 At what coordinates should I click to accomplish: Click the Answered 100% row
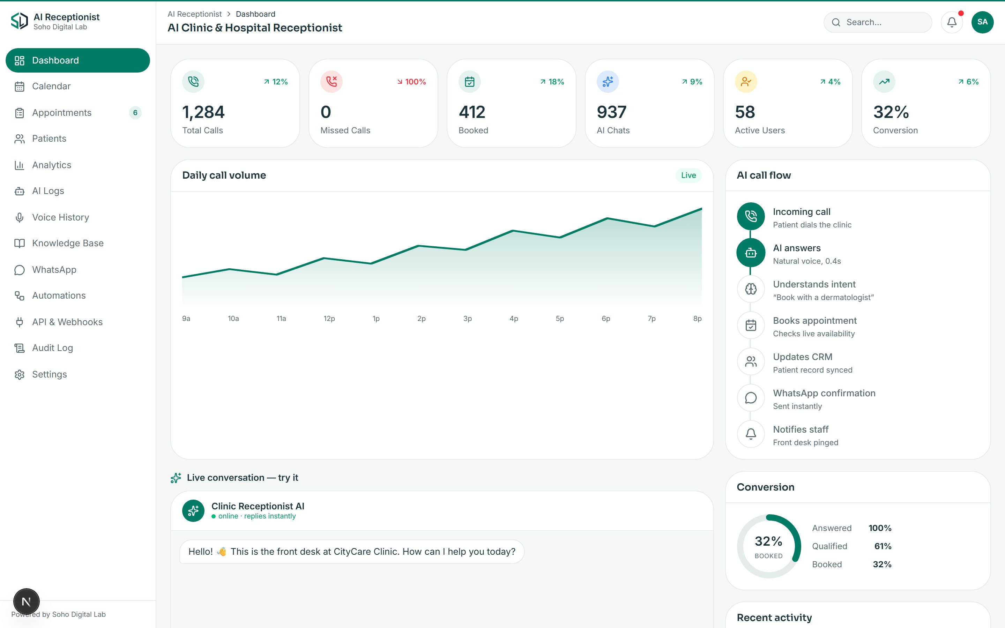pos(852,528)
